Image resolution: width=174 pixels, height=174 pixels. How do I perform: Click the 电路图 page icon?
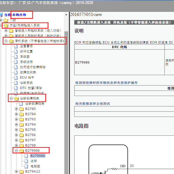pyautogui.click(x=26, y=166)
